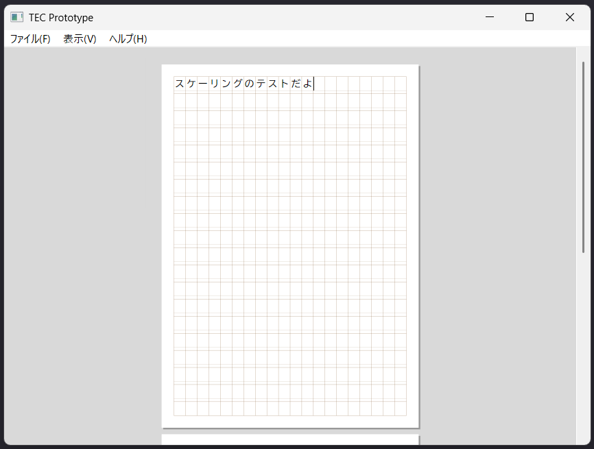Screen dimensions: 594x449
Task: Click the TEC Prototype title text
Action: click(61, 17)
